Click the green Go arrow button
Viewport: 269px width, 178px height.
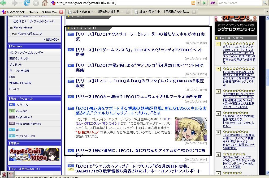(204, 3)
